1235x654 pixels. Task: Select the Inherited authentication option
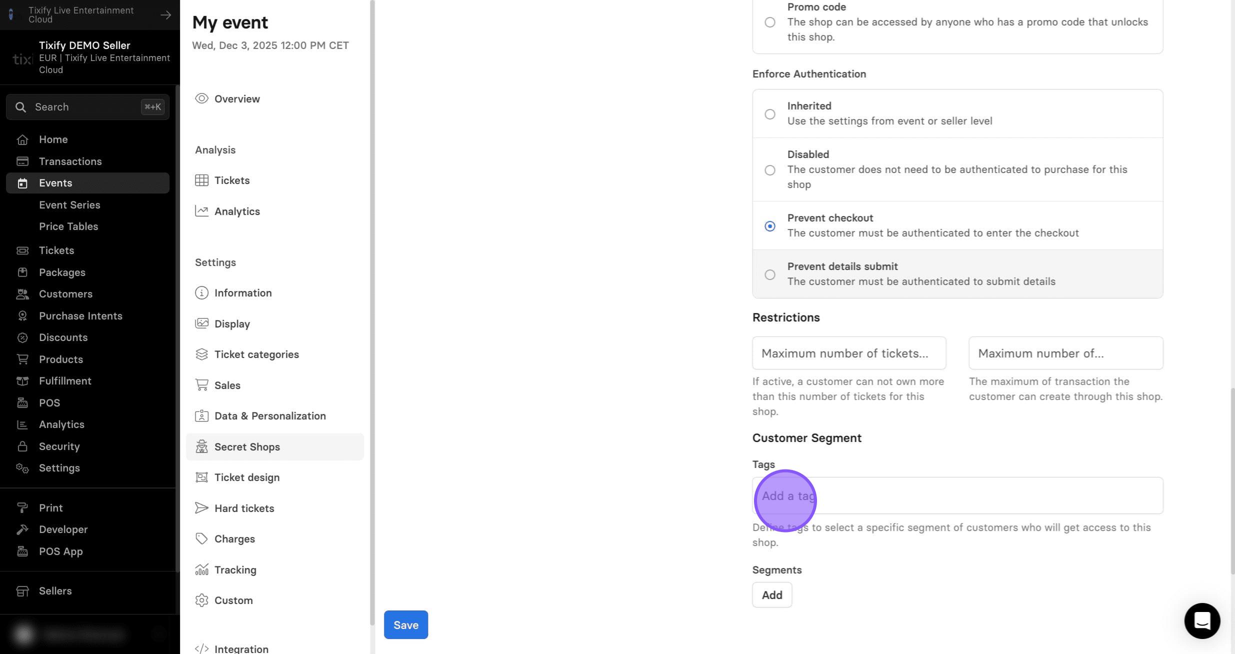[770, 114]
